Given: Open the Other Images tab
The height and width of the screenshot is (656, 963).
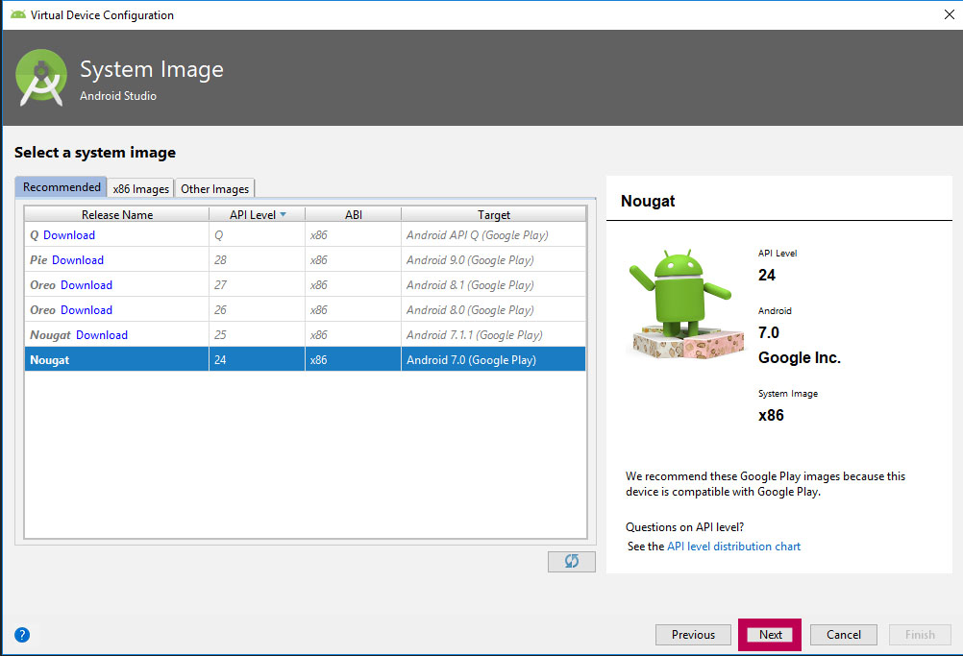Looking at the screenshot, I should [x=215, y=188].
